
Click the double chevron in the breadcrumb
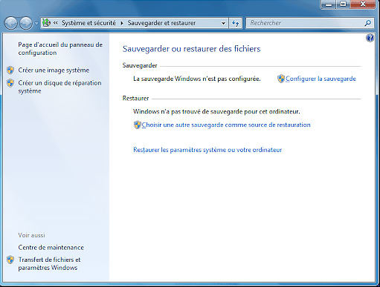pos(56,23)
